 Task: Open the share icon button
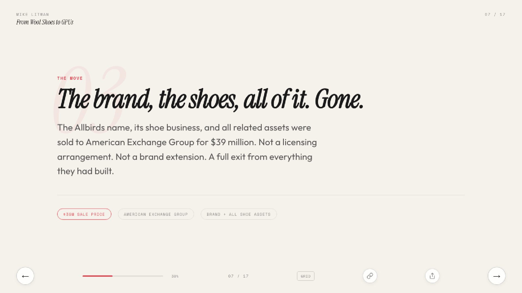(x=432, y=276)
